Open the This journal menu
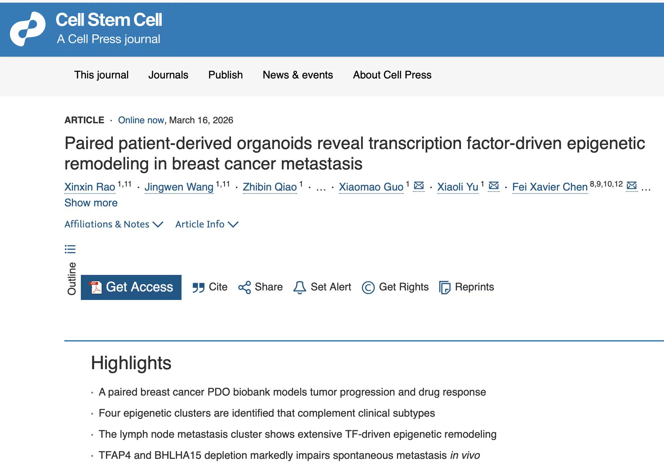Viewport: 664px width, 474px height. click(101, 75)
